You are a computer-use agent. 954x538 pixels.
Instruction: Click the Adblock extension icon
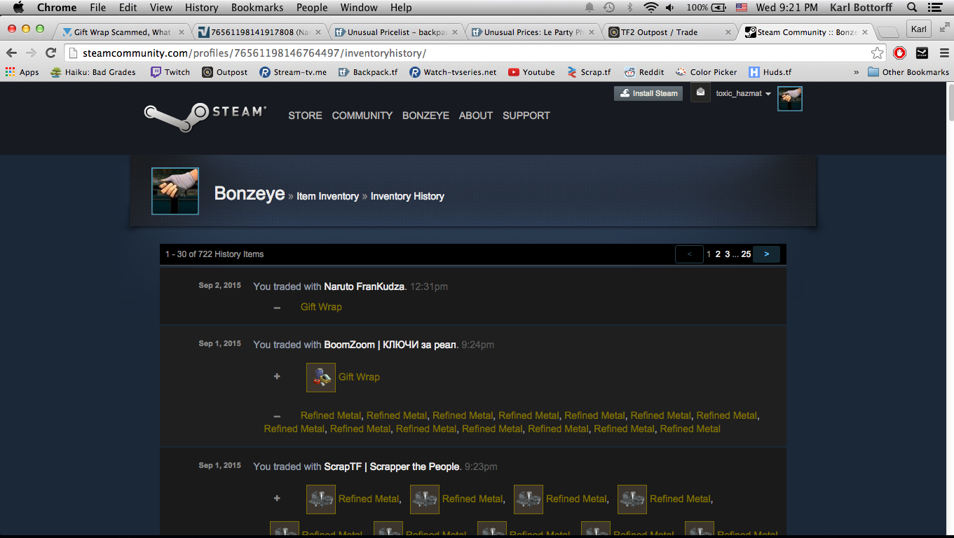pos(899,53)
